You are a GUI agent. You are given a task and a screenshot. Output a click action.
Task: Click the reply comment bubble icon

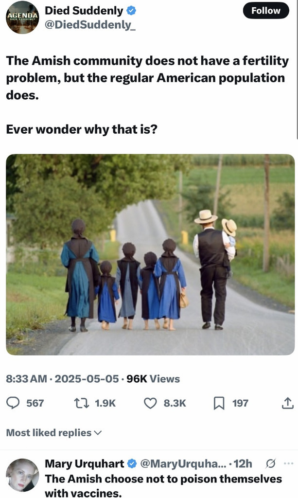(13, 403)
